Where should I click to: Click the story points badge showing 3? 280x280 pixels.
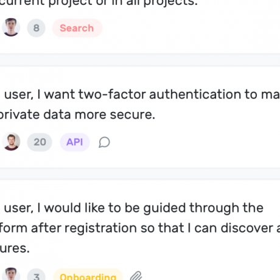tap(36, 275)
